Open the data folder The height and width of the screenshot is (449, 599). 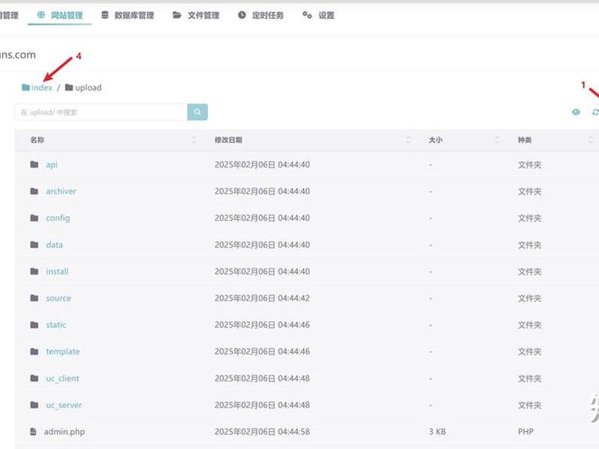click(54, 245)
